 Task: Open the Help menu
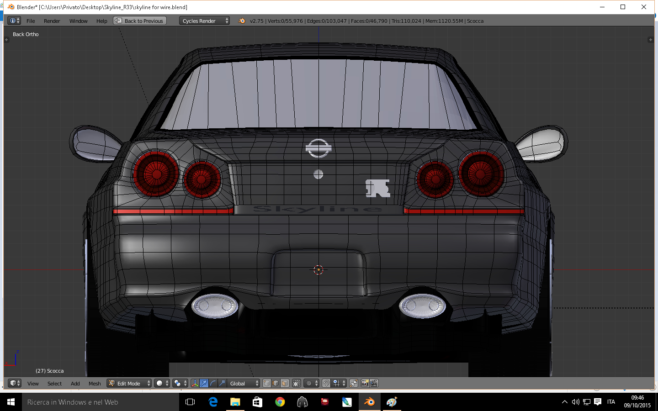(102, 21)
